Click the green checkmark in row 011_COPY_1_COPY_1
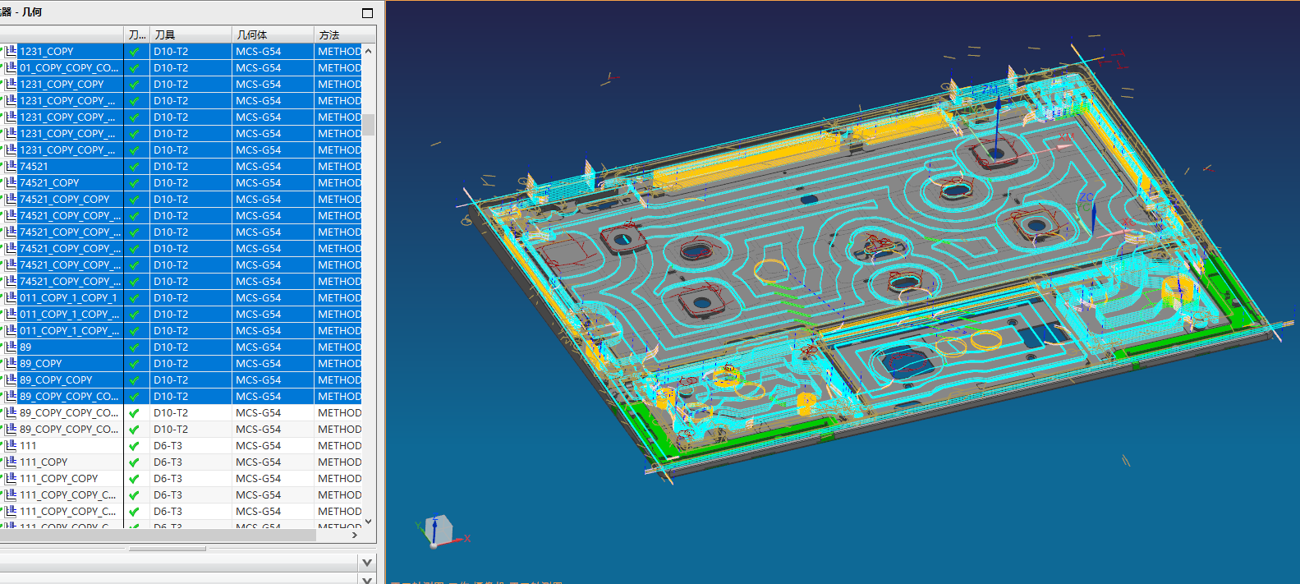Image resolution: width=1300 pixels, height=584 pixels. pos(135,297)
